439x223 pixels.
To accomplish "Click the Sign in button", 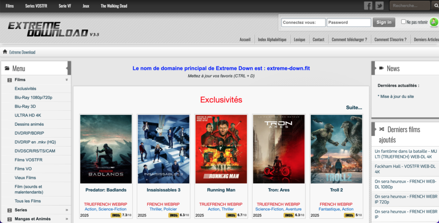I will coord(384,22).
